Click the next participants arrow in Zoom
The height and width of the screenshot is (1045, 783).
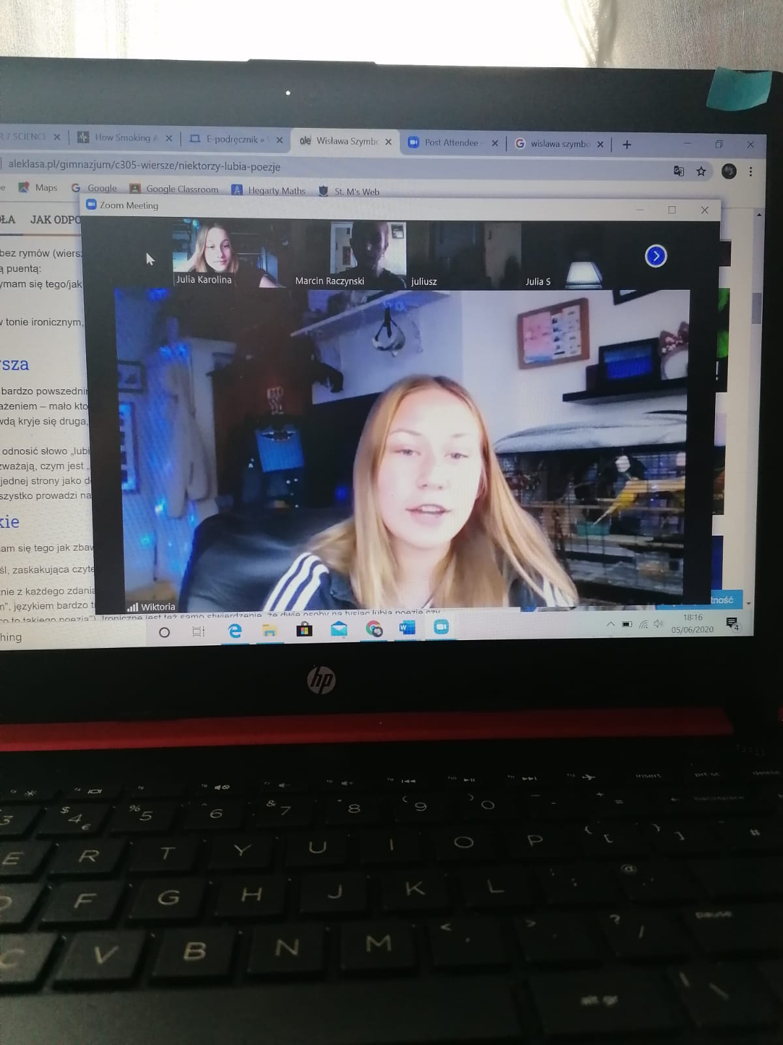(656, 256)
